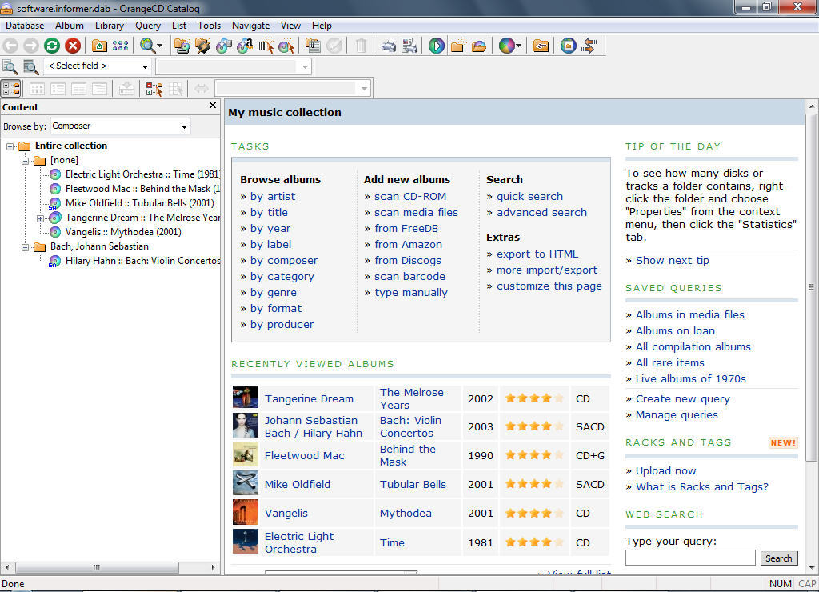Collapse the Entire collection tree node
Viewport: 819px width, 592px height.
pyautogui.click(x=10, y=146)
